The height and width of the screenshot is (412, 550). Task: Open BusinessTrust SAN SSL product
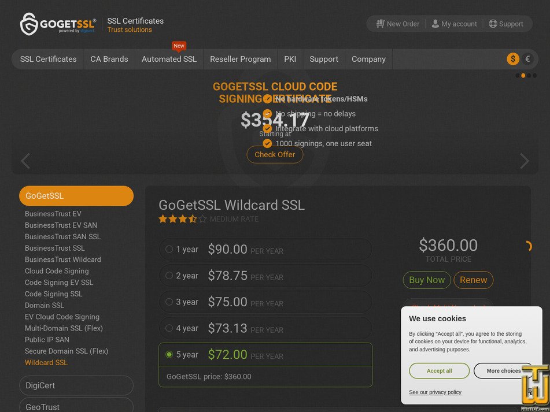click(63, 237)
